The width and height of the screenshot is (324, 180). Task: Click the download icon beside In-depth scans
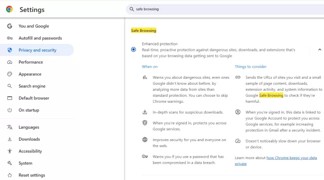[145, 112]
